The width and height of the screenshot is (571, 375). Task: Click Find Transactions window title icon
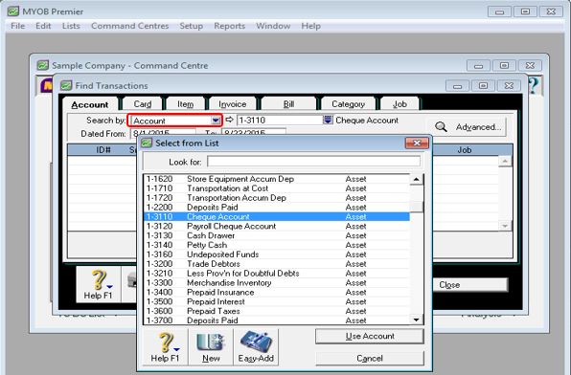[66, 85]
